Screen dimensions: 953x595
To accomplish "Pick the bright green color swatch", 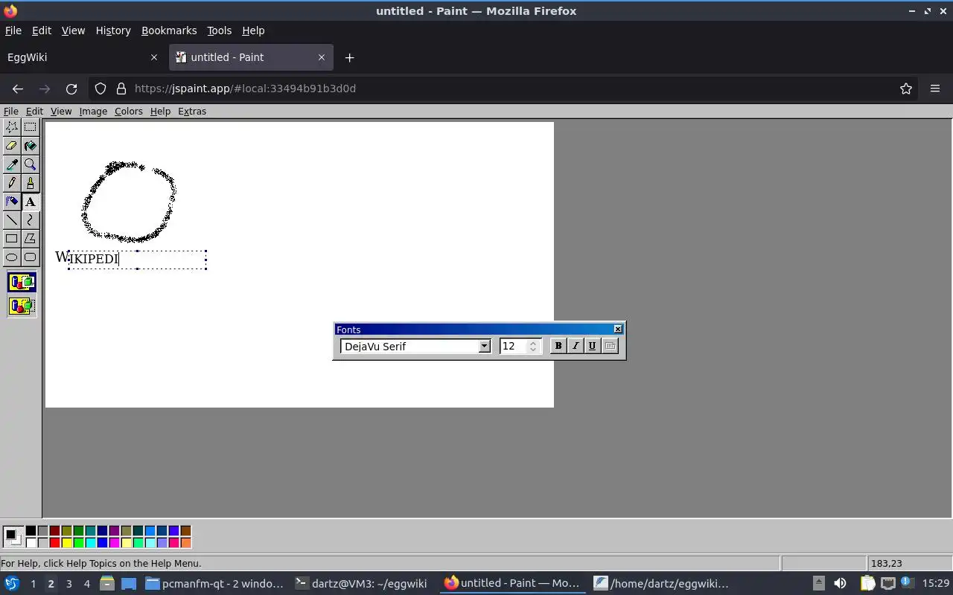I will pos(78,543).
